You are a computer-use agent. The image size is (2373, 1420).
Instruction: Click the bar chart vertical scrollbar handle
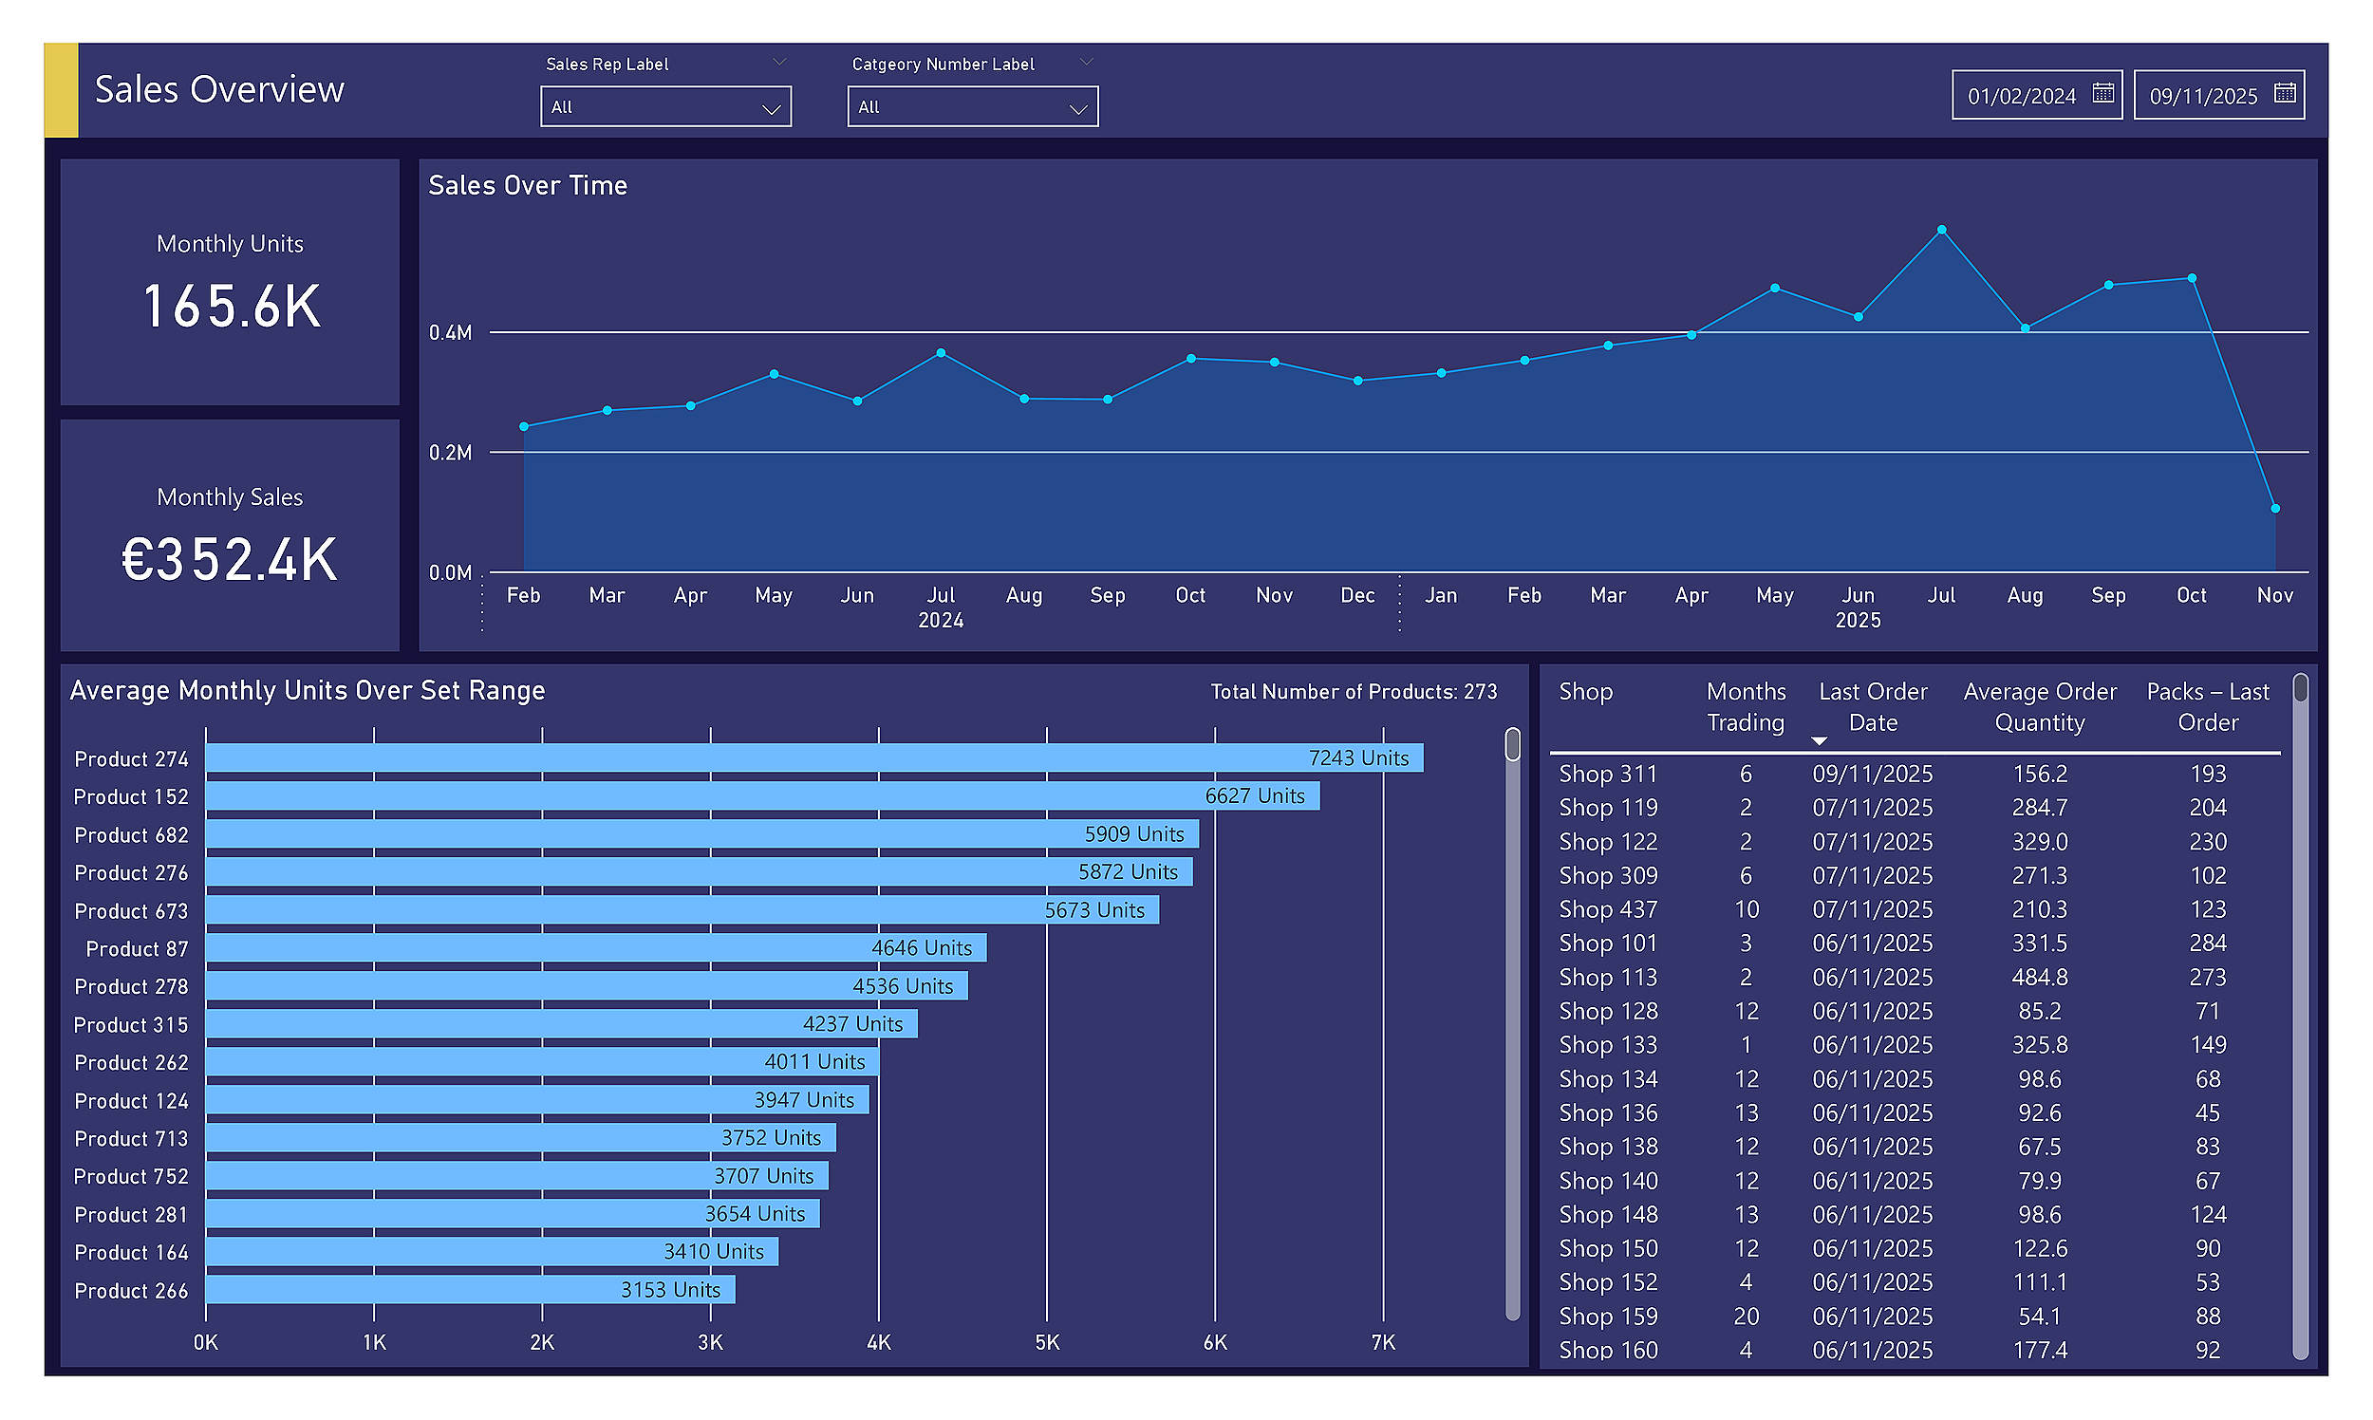tap(1512, 744)
